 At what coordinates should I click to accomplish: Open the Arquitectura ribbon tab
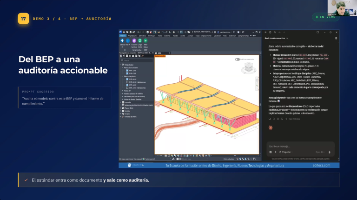(132, 36)
